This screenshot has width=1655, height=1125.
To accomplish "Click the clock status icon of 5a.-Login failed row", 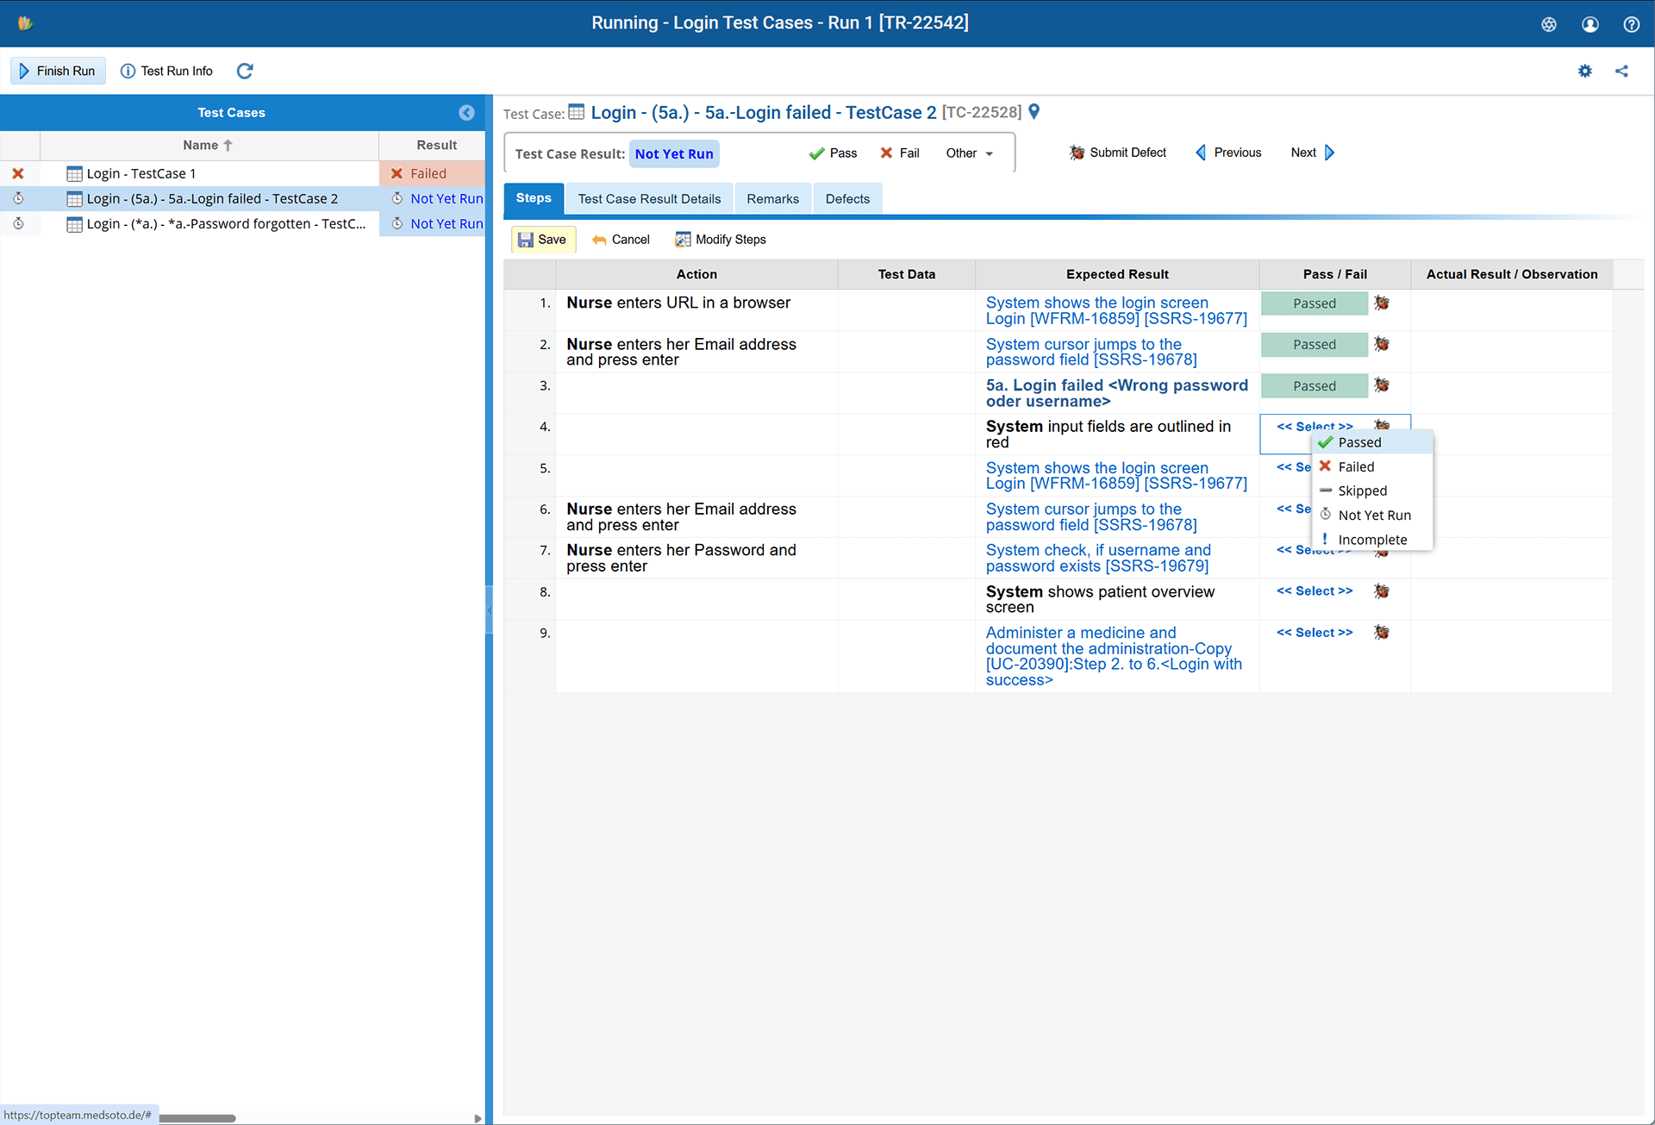I will pos(18,198).
